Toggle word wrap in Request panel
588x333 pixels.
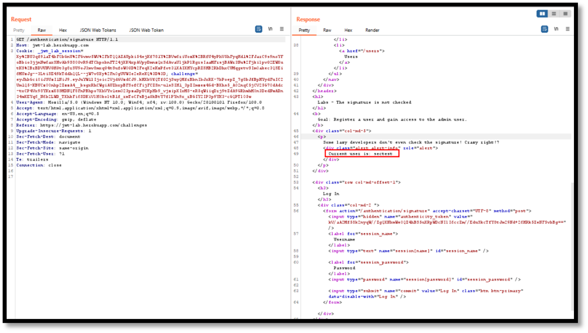(259, 29)
